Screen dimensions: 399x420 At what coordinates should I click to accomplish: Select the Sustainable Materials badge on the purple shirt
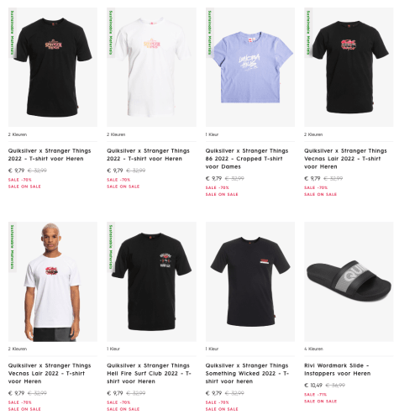210,33
